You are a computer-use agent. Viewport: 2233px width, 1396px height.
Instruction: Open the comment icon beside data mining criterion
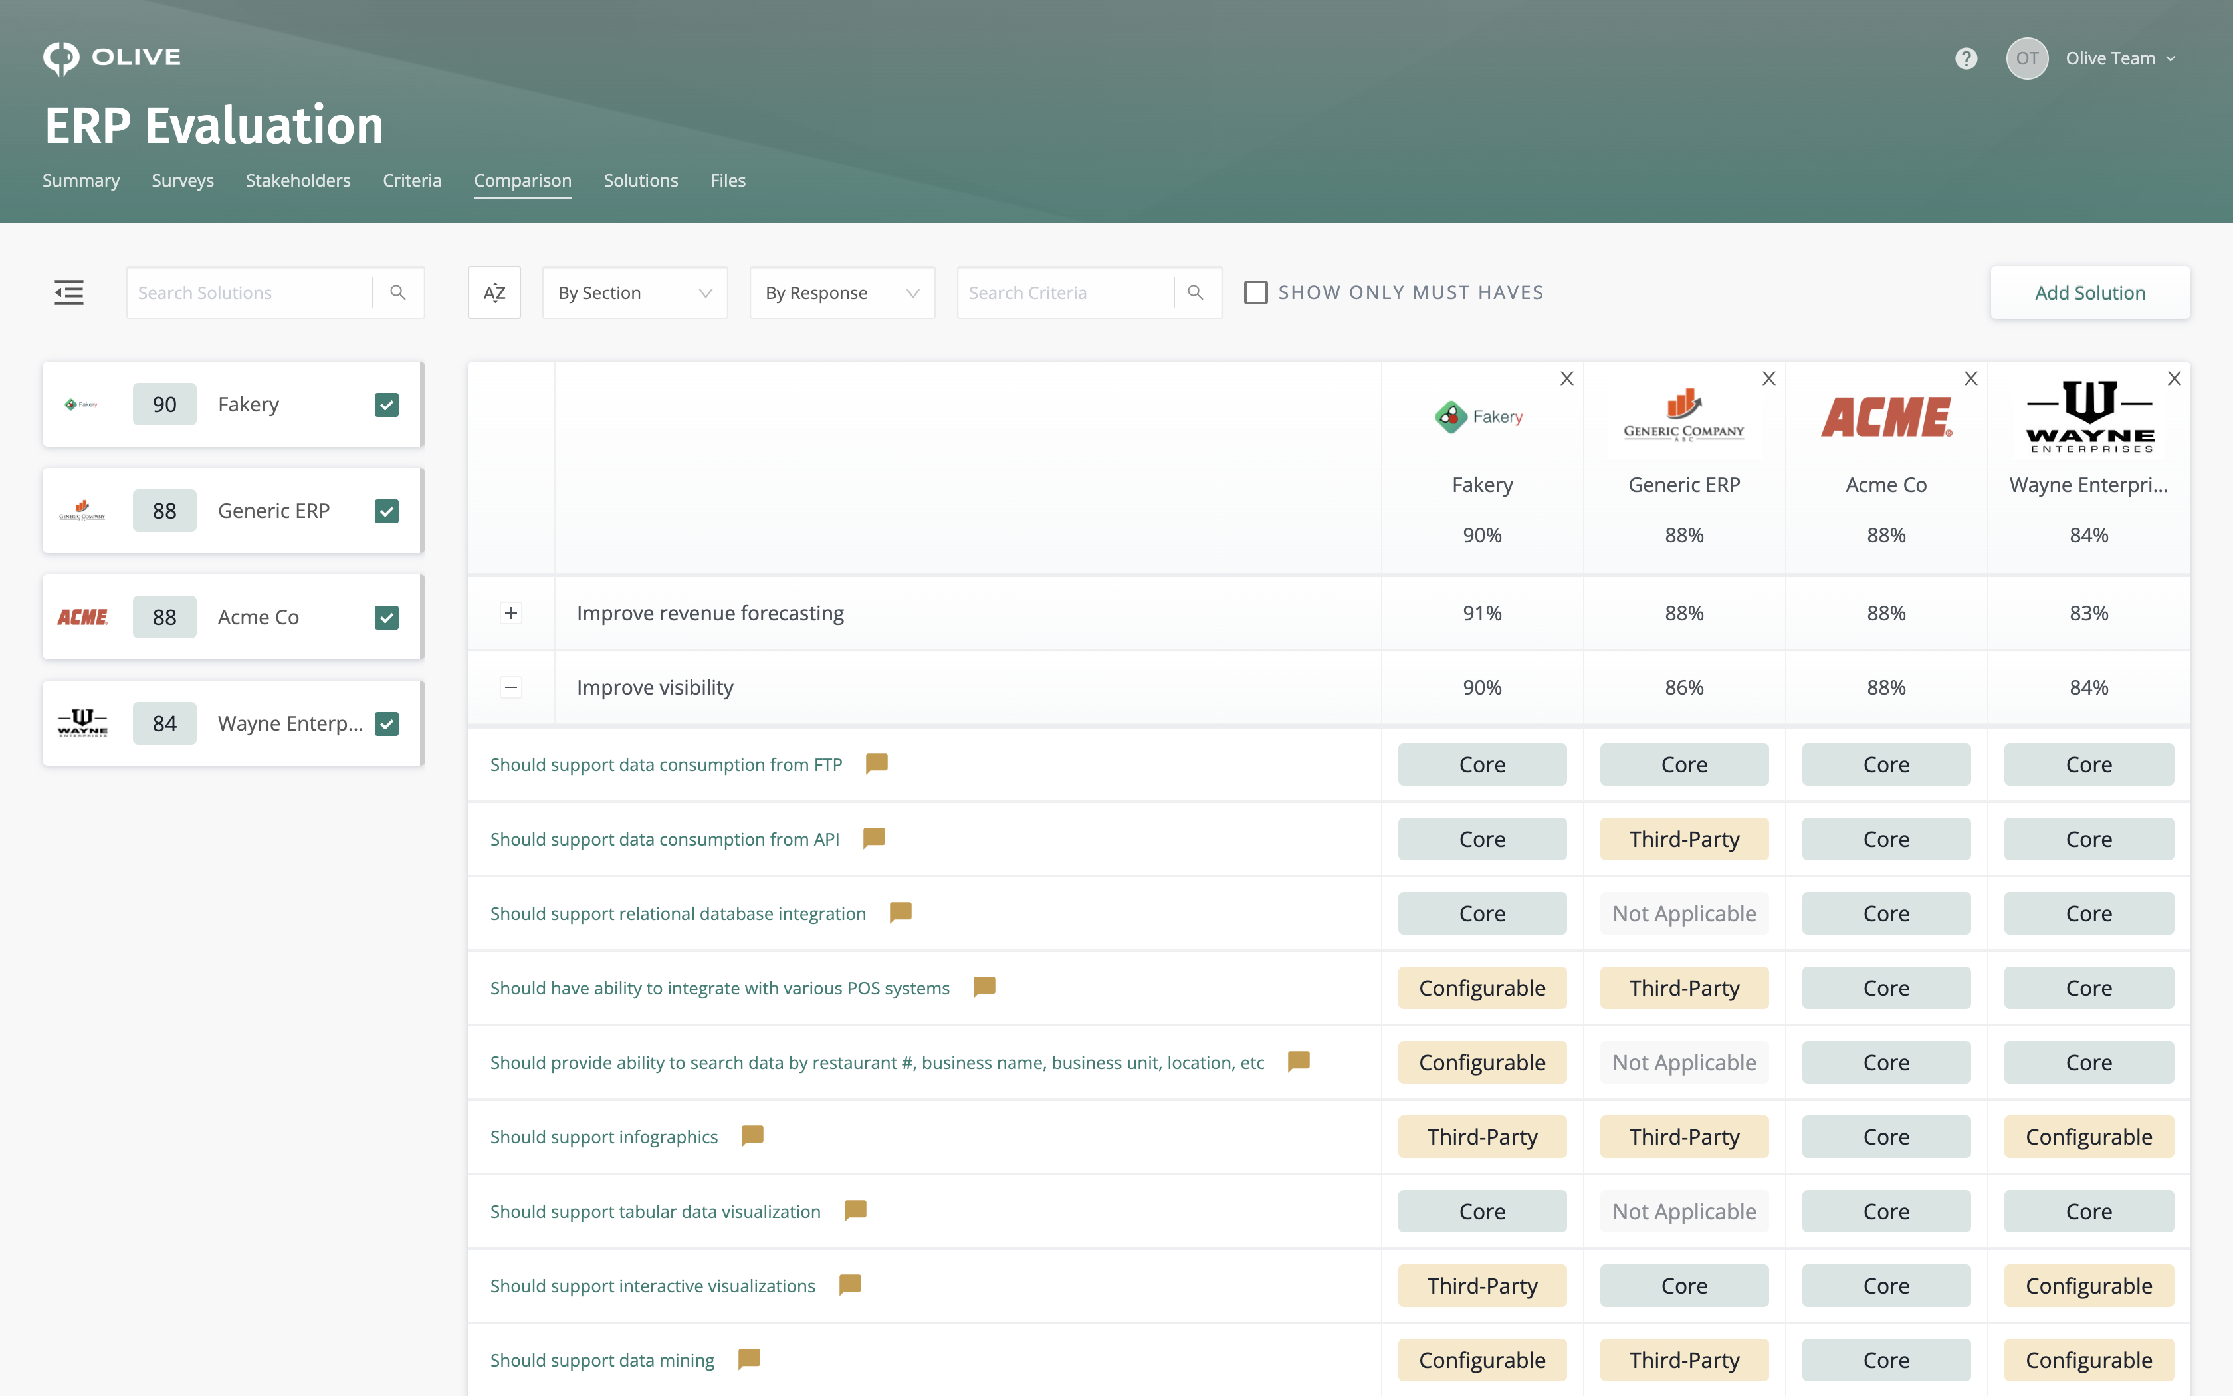(748, 1358)
